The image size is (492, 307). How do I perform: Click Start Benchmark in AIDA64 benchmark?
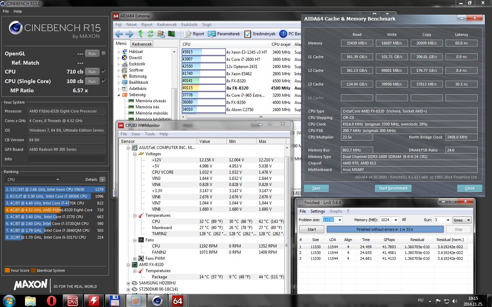click(393, 188)
